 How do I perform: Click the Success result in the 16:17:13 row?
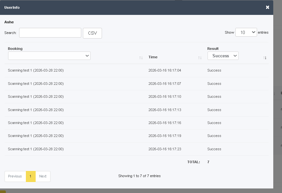coord(214,110)
